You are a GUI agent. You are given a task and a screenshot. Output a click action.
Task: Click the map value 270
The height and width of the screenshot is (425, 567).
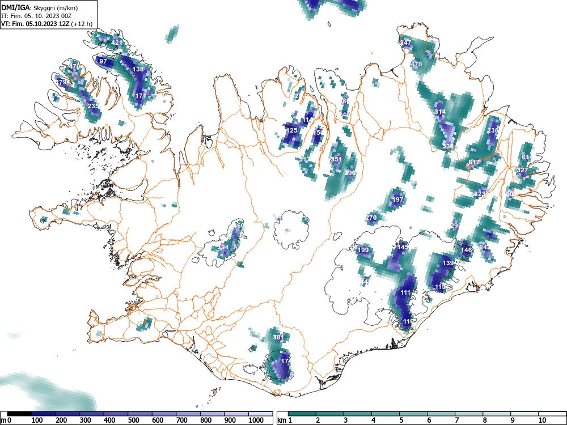pyautogui.click(x=371, y=218)
